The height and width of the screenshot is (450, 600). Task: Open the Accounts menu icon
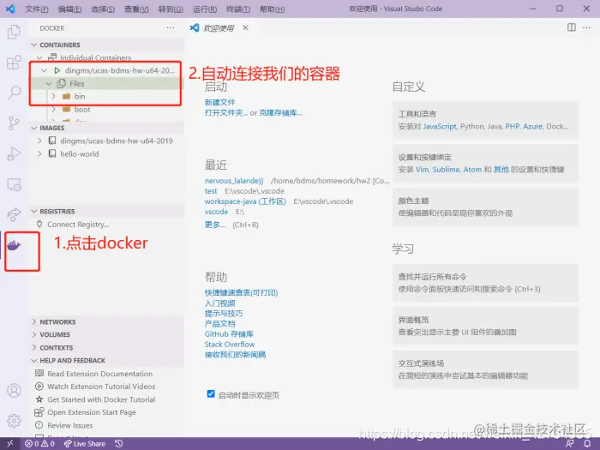pyautogui.click(x=15, y=390)
